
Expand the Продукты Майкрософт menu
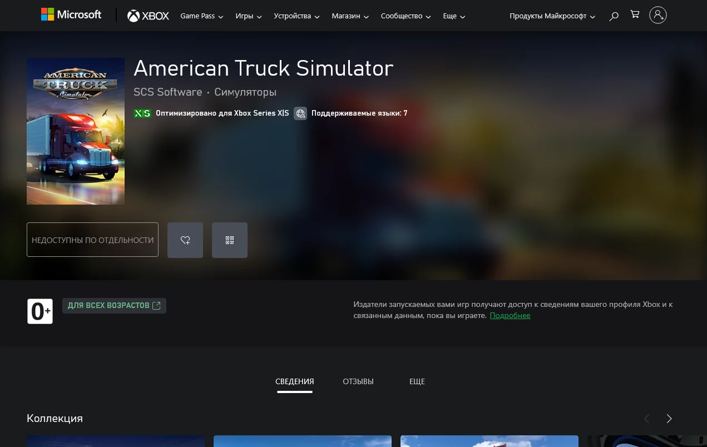[552, 16]
